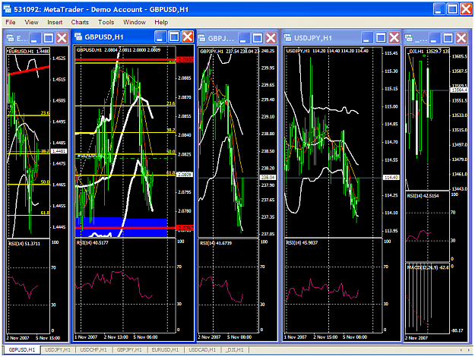
Task: Minimize the _DJI chart window
Action: click(435, 38)
